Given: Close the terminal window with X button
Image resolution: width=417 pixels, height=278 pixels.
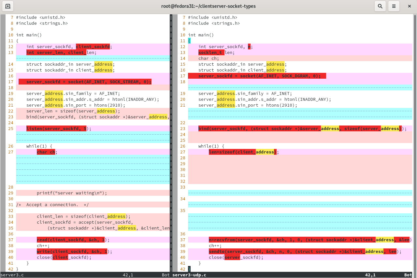Looking at the screenshot, I should point(410,6).
